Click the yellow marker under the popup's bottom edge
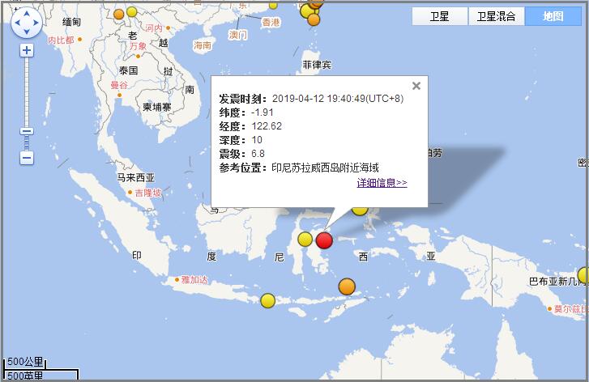The image size is (589, 382). pyautogui.click(x=360, y=211)
